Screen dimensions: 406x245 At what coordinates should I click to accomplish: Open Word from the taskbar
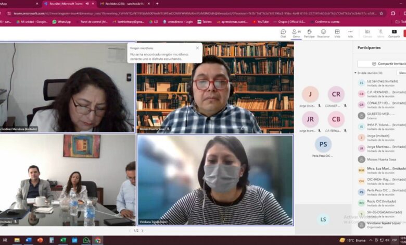[29, 240]
